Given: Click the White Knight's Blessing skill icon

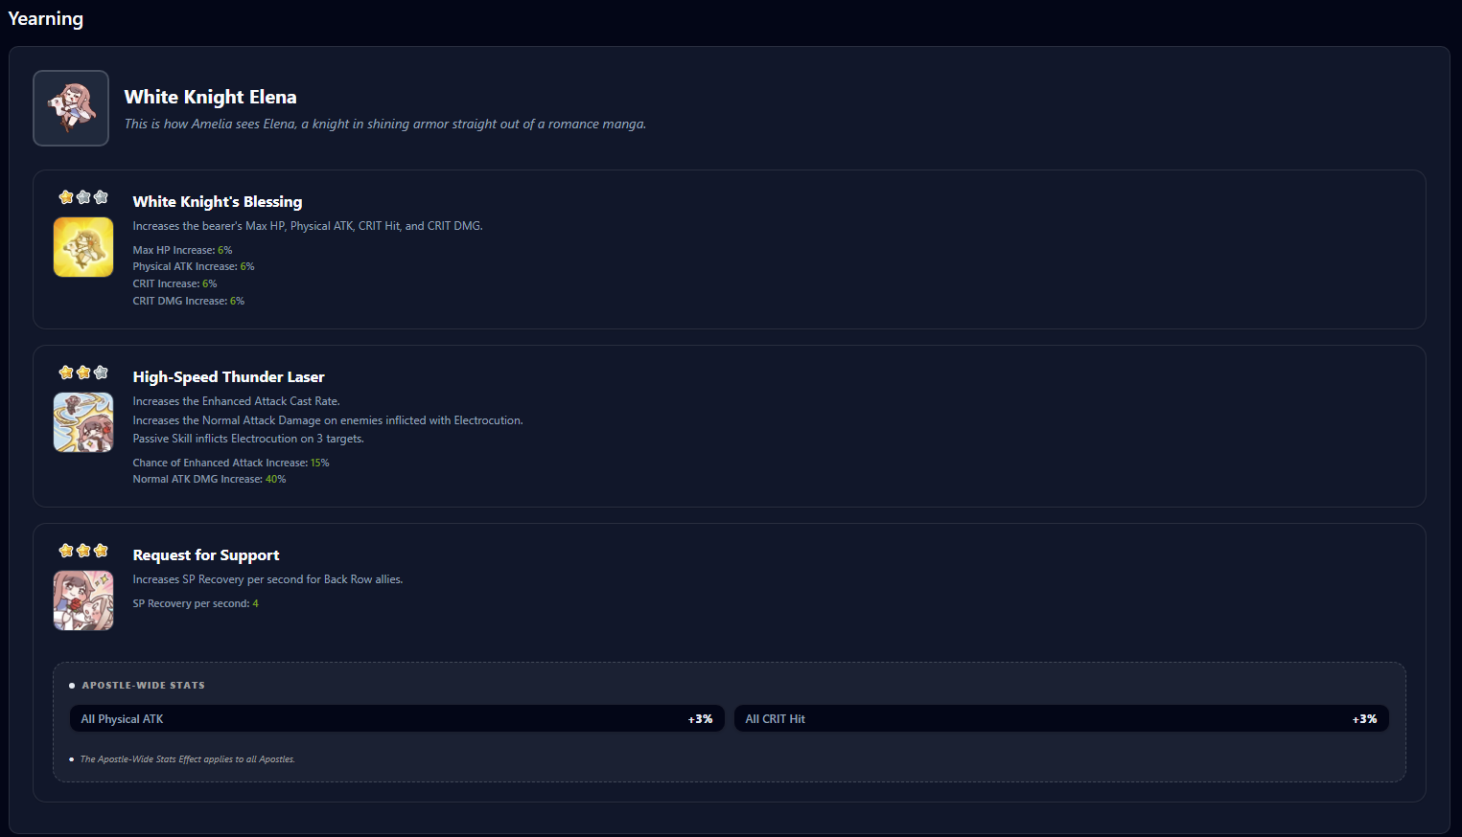Looking at the screenshot, I should point(83,247).
